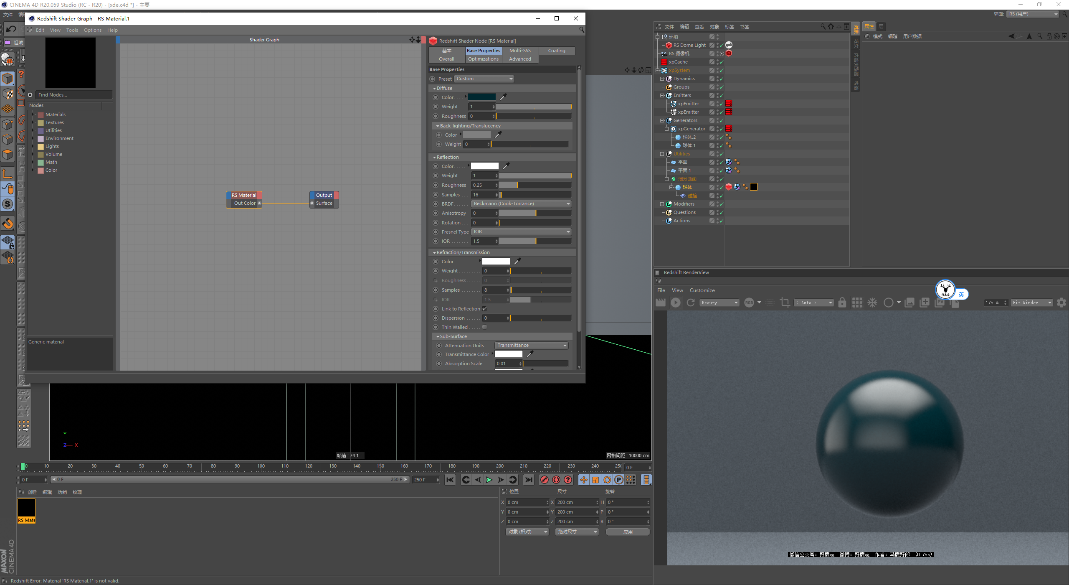Collapse the Reflection section
This screenshot has width=1069, height=585.
tap(435, 157)
